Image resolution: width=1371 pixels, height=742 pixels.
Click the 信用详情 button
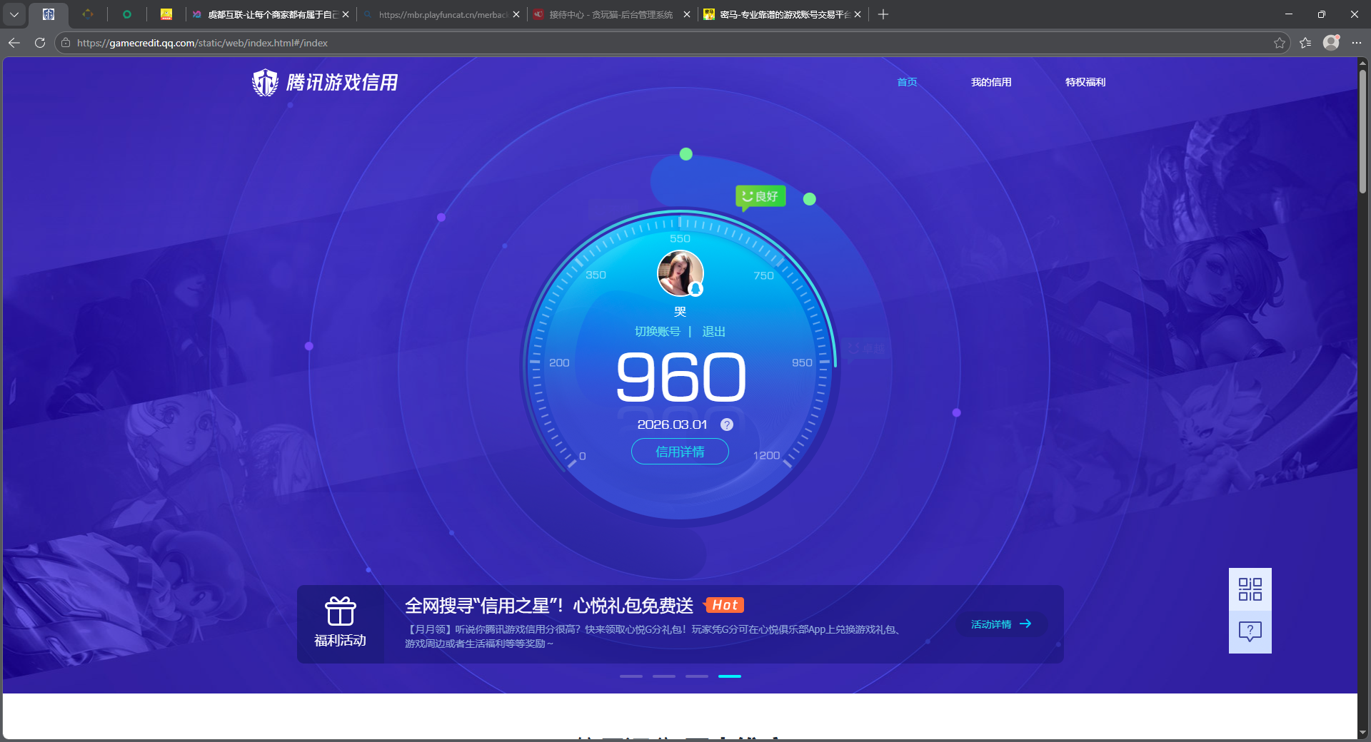click(679, 452)
